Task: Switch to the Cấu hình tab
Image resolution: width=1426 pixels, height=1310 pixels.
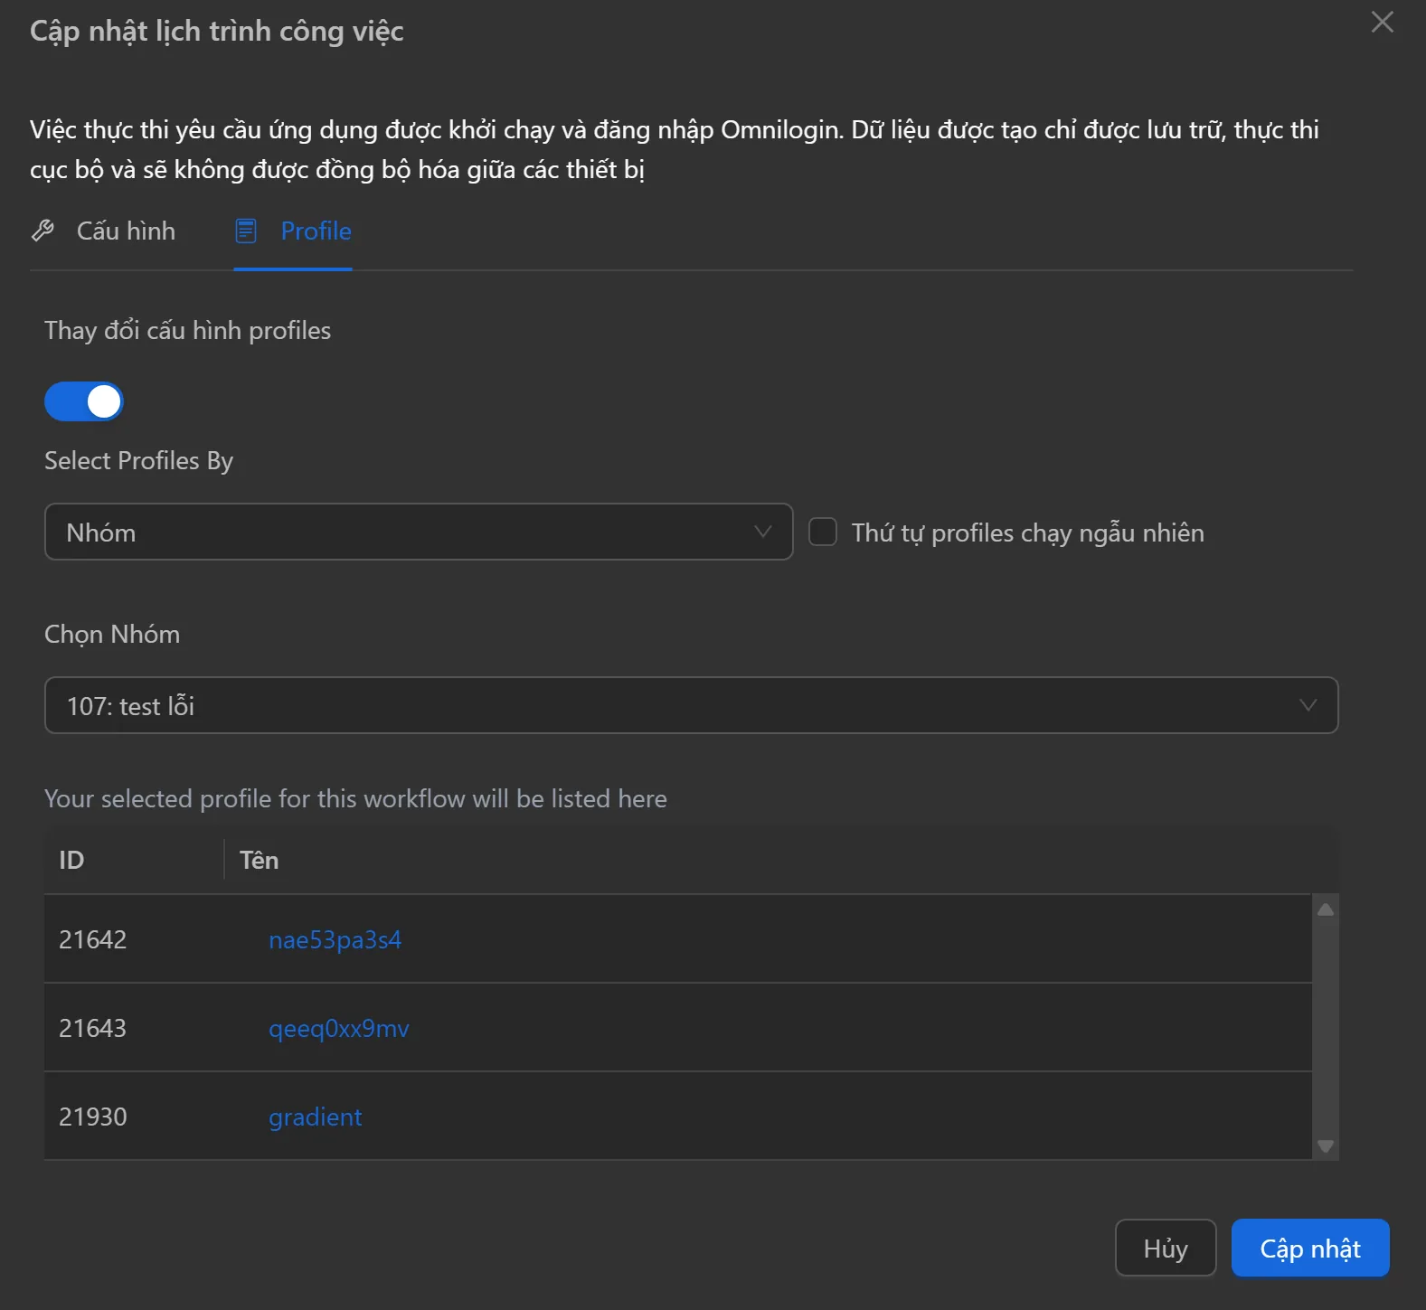Action: (x=126, y=231)
